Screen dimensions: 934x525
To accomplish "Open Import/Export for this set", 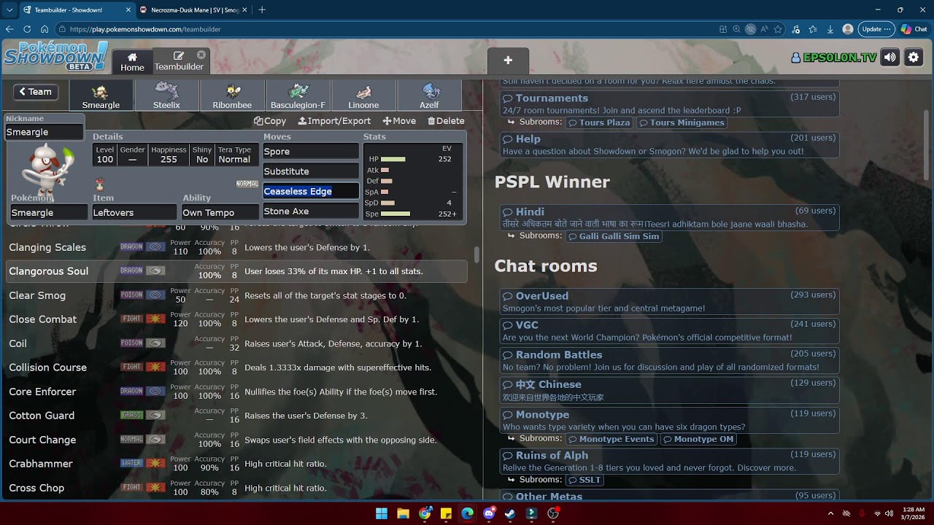I will pos(335,121).
